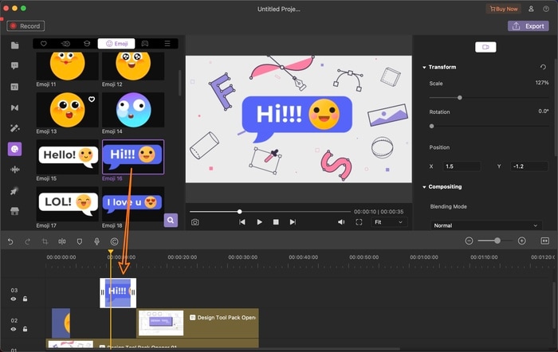
Task: Select the video properties tab in inspector
Action: point(485,47)
